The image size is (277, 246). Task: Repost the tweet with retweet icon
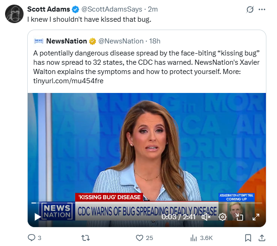85,238
